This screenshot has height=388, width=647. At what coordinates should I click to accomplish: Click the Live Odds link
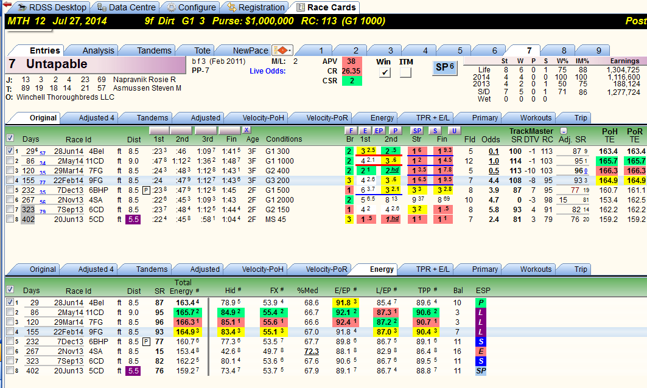267,71
